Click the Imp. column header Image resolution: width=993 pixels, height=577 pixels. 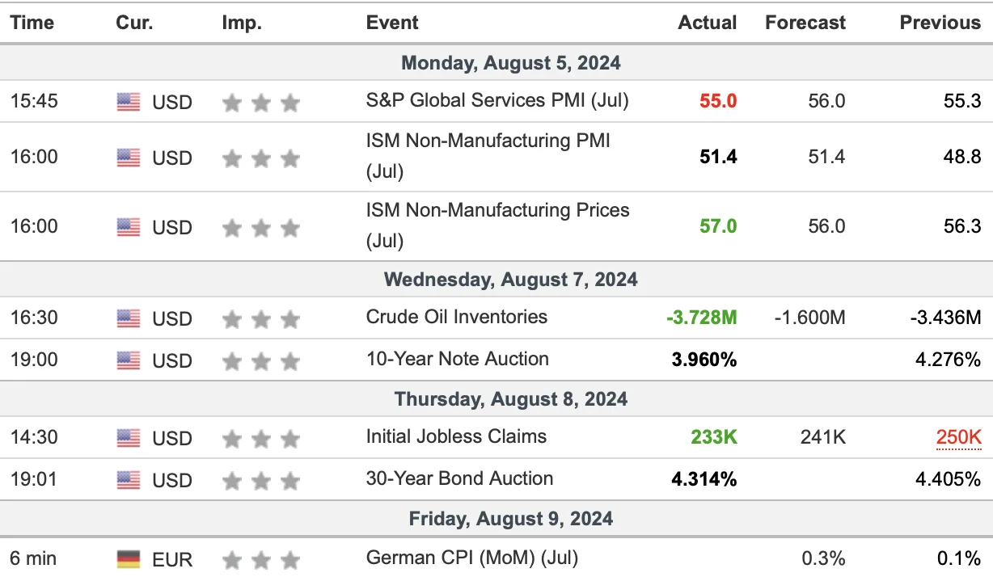point(242,23)
